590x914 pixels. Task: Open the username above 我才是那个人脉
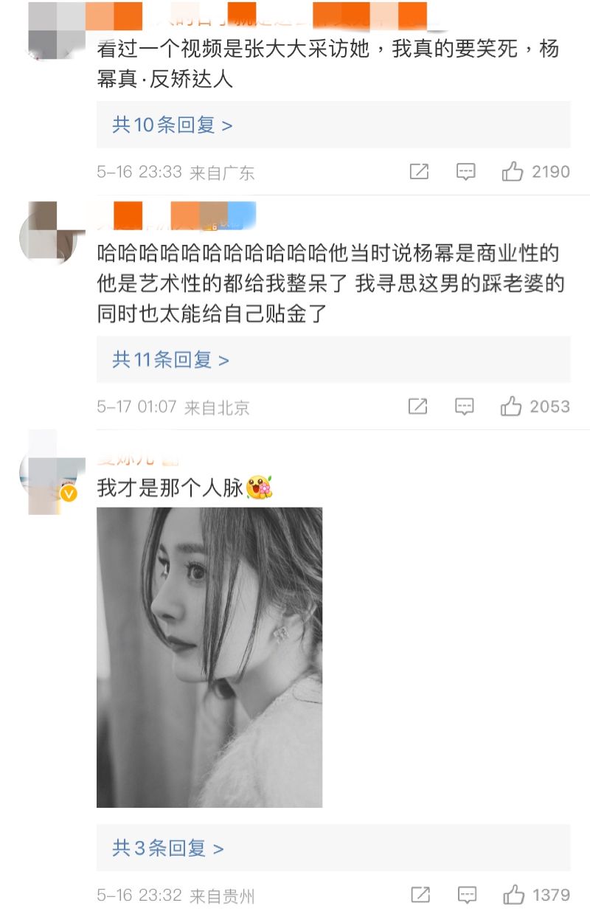coord(138,460)
